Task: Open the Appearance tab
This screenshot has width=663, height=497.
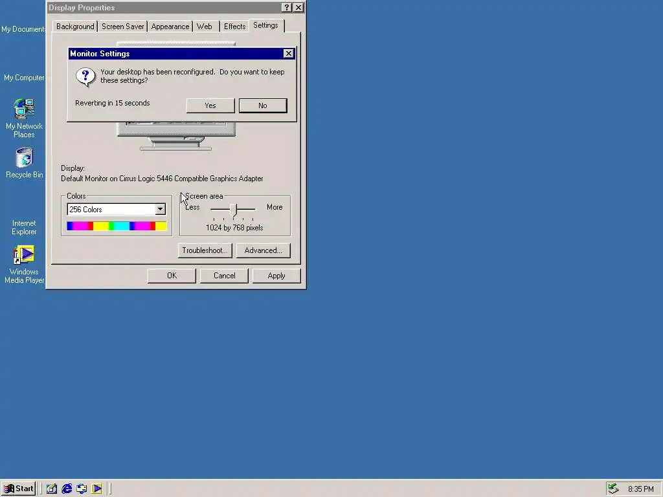Action: click(x=170, y=26)
